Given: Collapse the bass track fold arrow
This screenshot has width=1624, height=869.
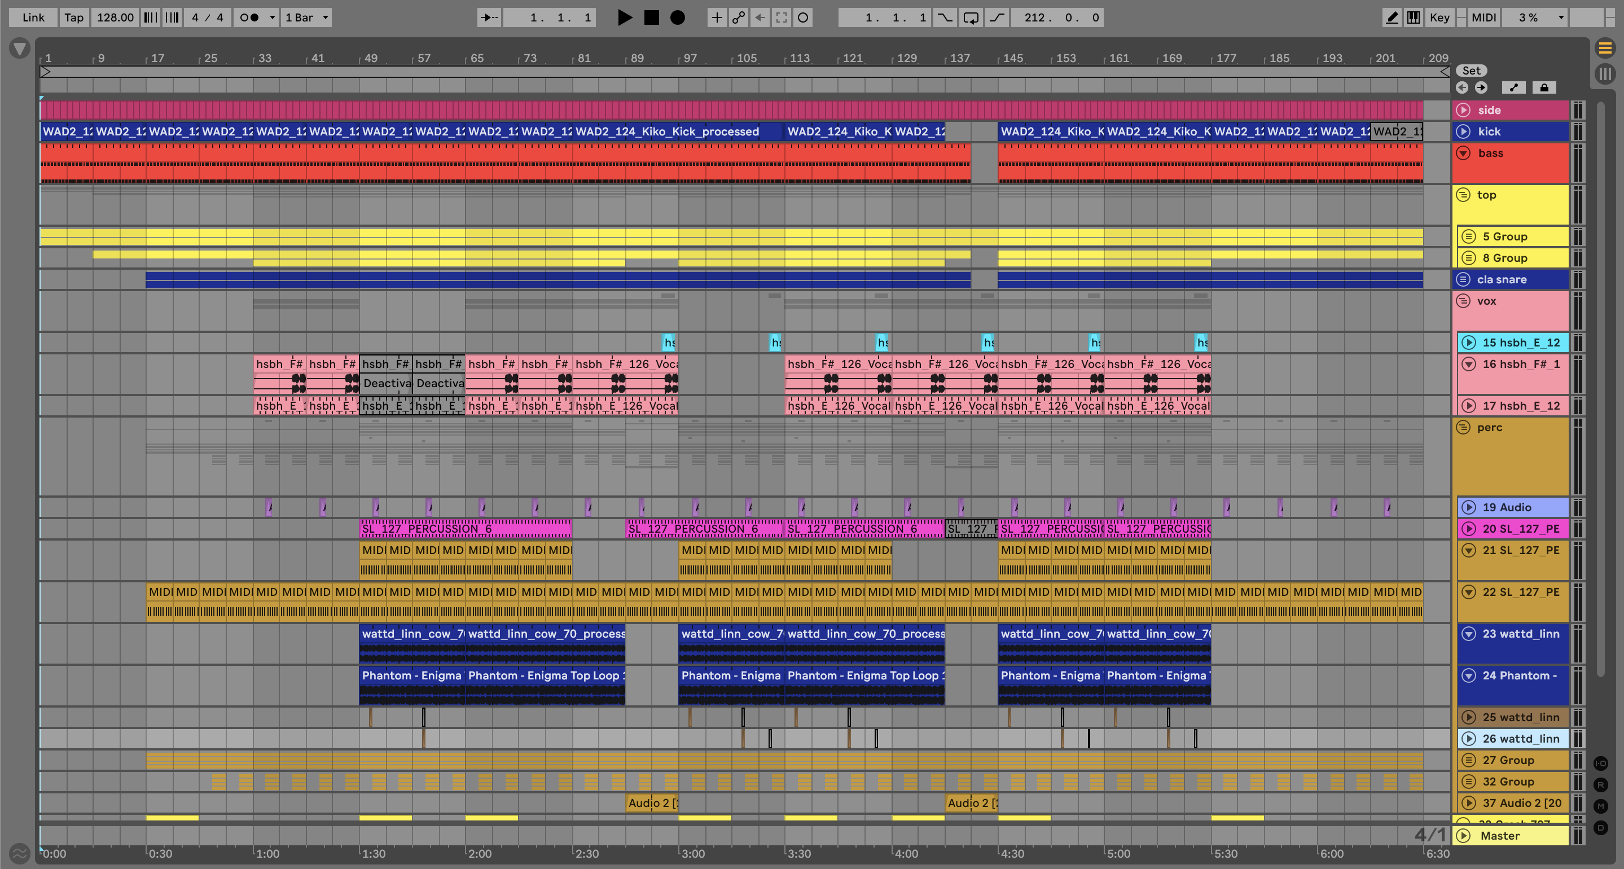Looking at the screenshot, I should click(1463, 153).
